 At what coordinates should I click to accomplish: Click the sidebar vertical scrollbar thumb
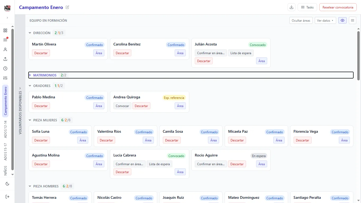coord(12,99)
